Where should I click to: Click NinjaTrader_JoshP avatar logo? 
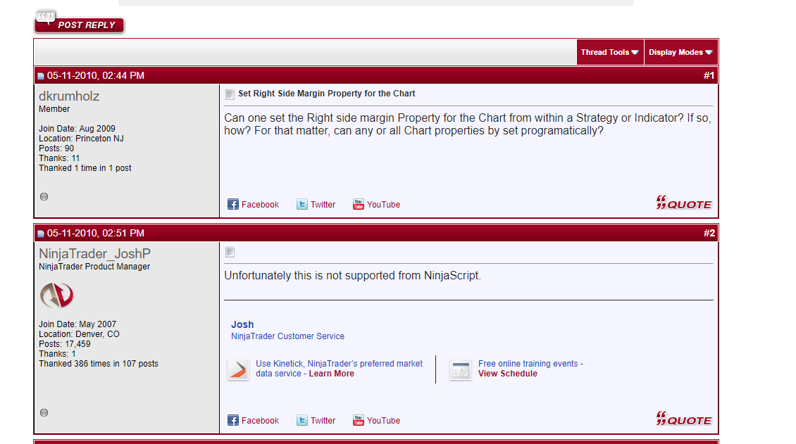(57, 296)
